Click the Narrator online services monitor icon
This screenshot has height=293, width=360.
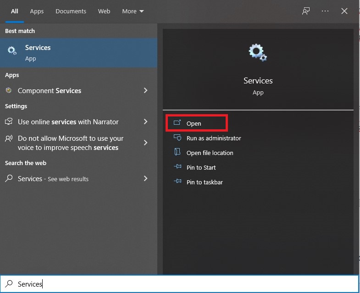pos(9,122)
